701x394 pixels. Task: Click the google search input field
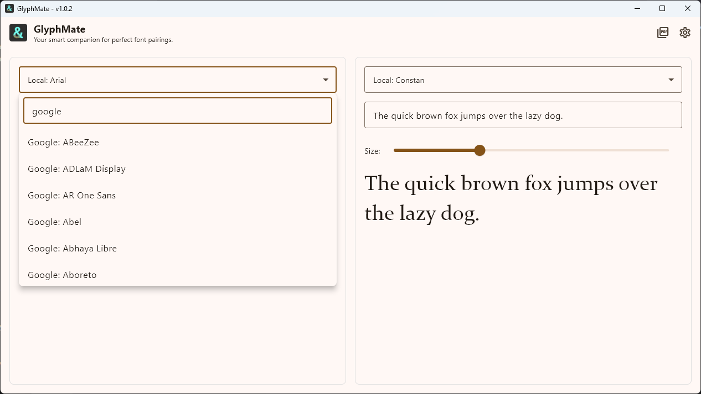[x=177, y=111]
